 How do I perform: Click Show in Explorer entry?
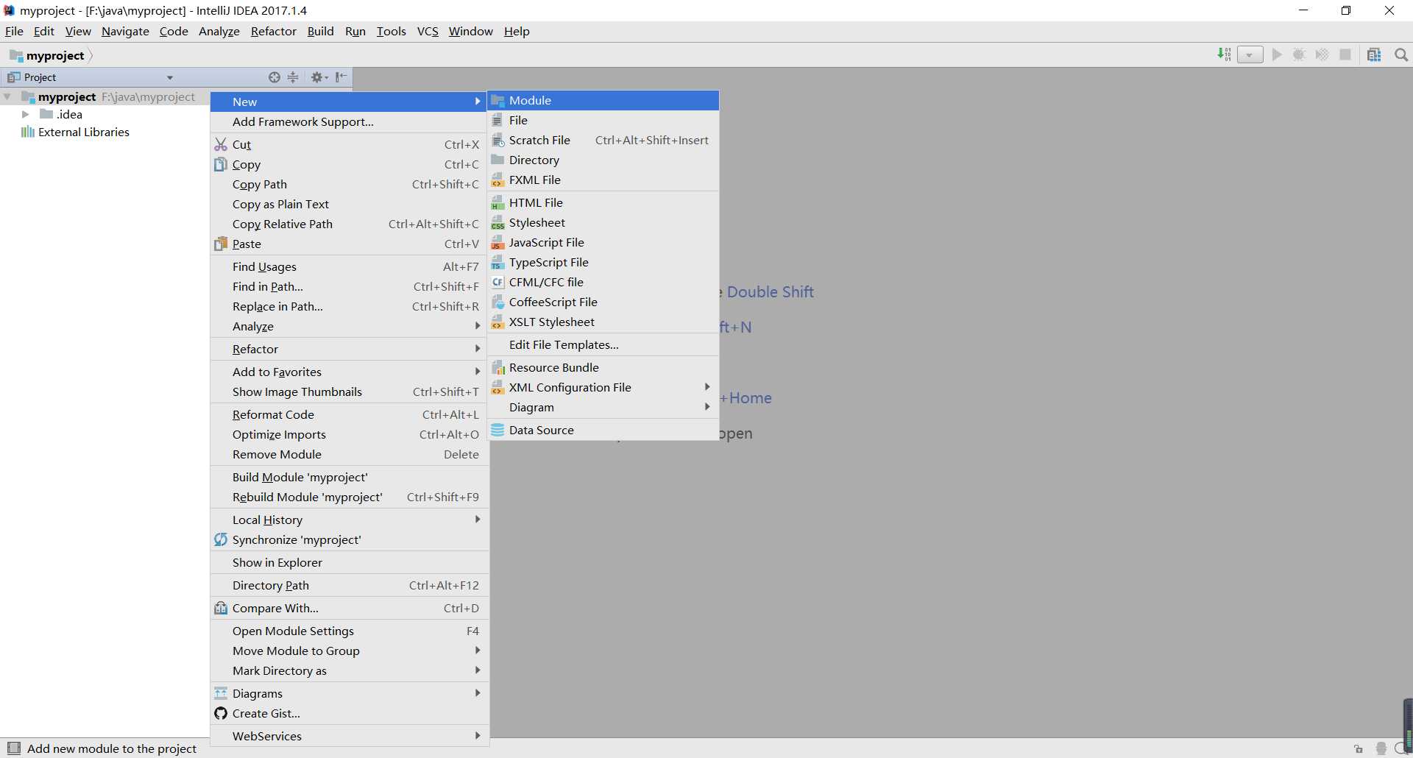point(350,563)
